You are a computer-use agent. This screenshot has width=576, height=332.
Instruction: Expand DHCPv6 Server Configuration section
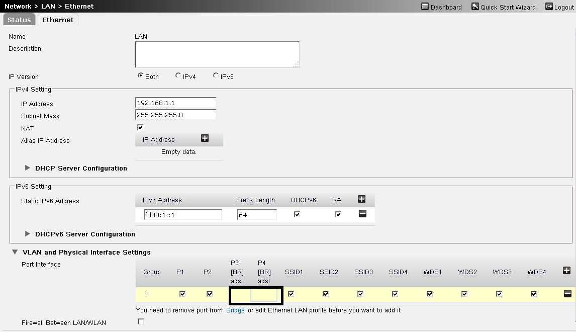[28, 234]
